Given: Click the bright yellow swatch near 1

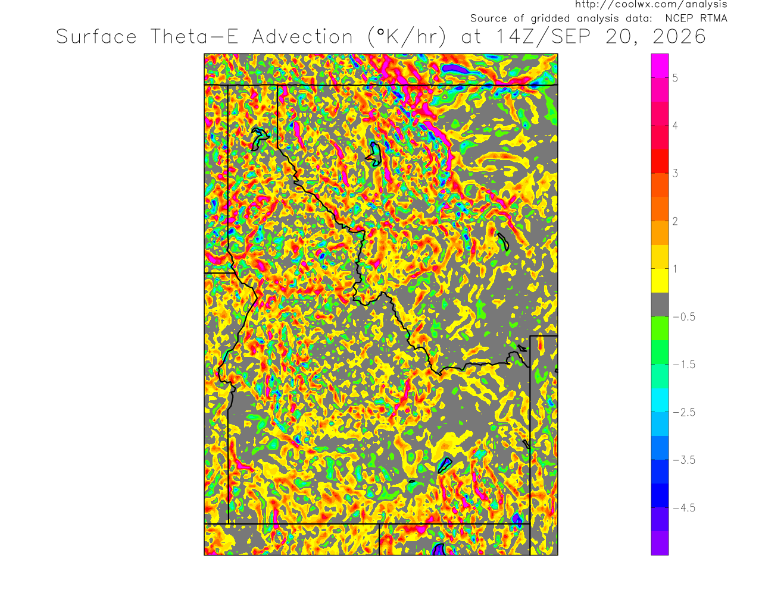Looking at the screenshot, I should pyautogui.click(x=660, y=281).
